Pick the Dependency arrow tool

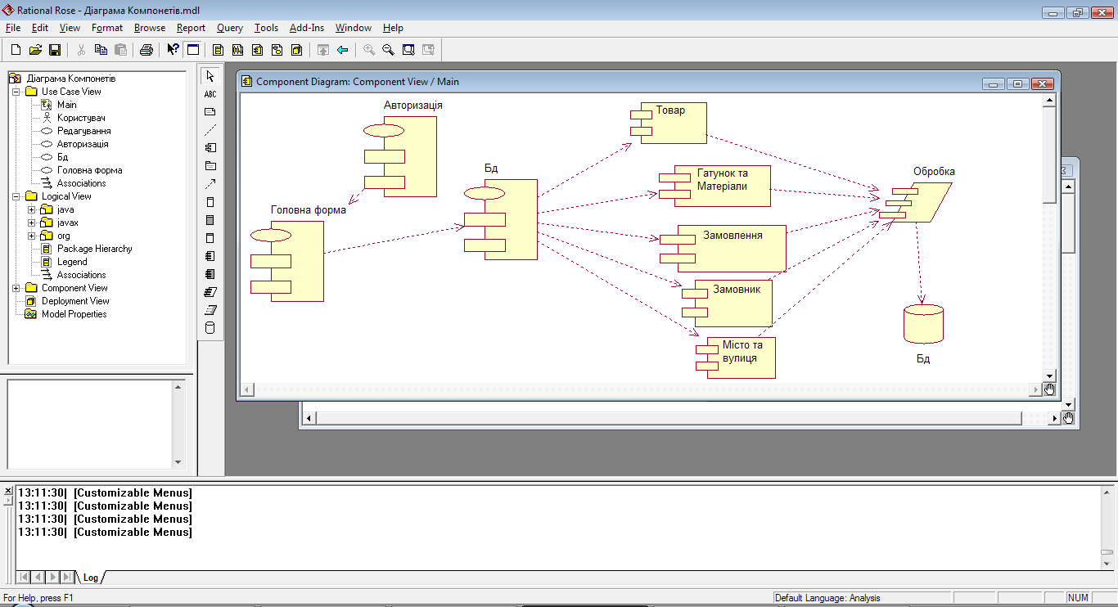tap(210, 184)
